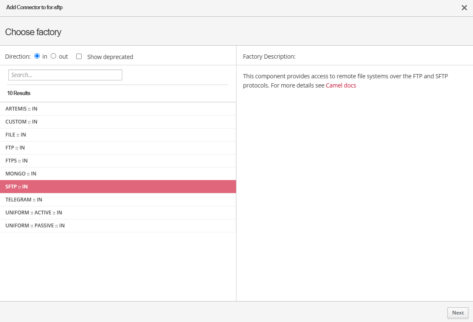Choose MONGO :: IN factory
Viewport: 473px width, 322px height.
point(21,174)
